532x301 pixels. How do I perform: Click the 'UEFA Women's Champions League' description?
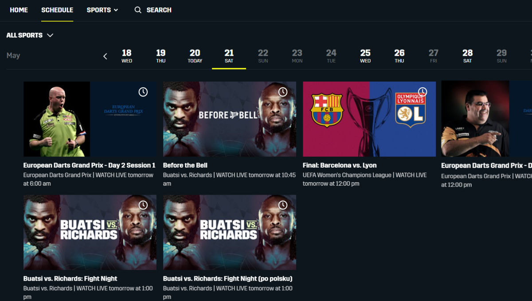(365, 179)
